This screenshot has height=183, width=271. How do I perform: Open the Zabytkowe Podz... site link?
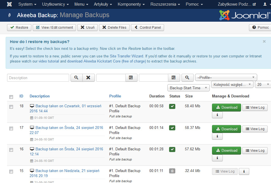pos(237,4)
